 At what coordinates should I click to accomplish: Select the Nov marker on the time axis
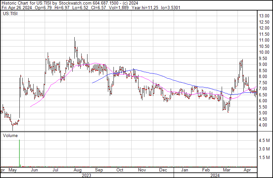click(x=142, y=170)
